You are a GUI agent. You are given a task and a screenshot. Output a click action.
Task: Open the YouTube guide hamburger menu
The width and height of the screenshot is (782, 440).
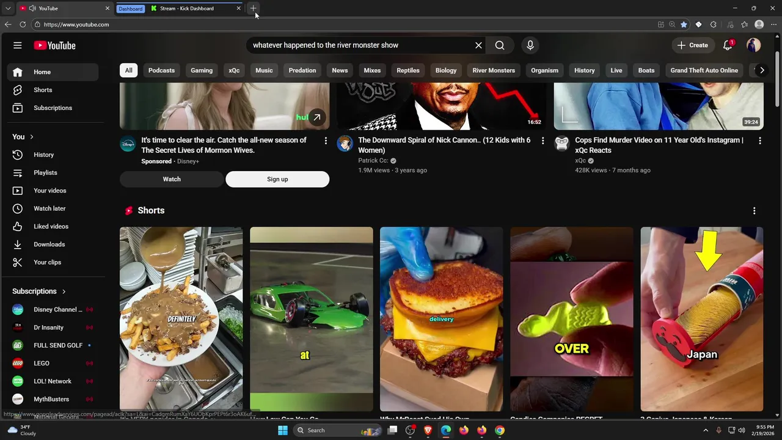(18, 45)
